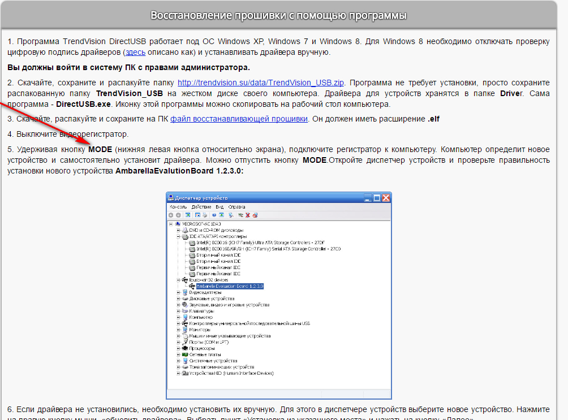Screen dimensions: 568x420
Task: Click the USB icon beside Ambarella Evaluation Board
Action: click(x=192, y=286)
